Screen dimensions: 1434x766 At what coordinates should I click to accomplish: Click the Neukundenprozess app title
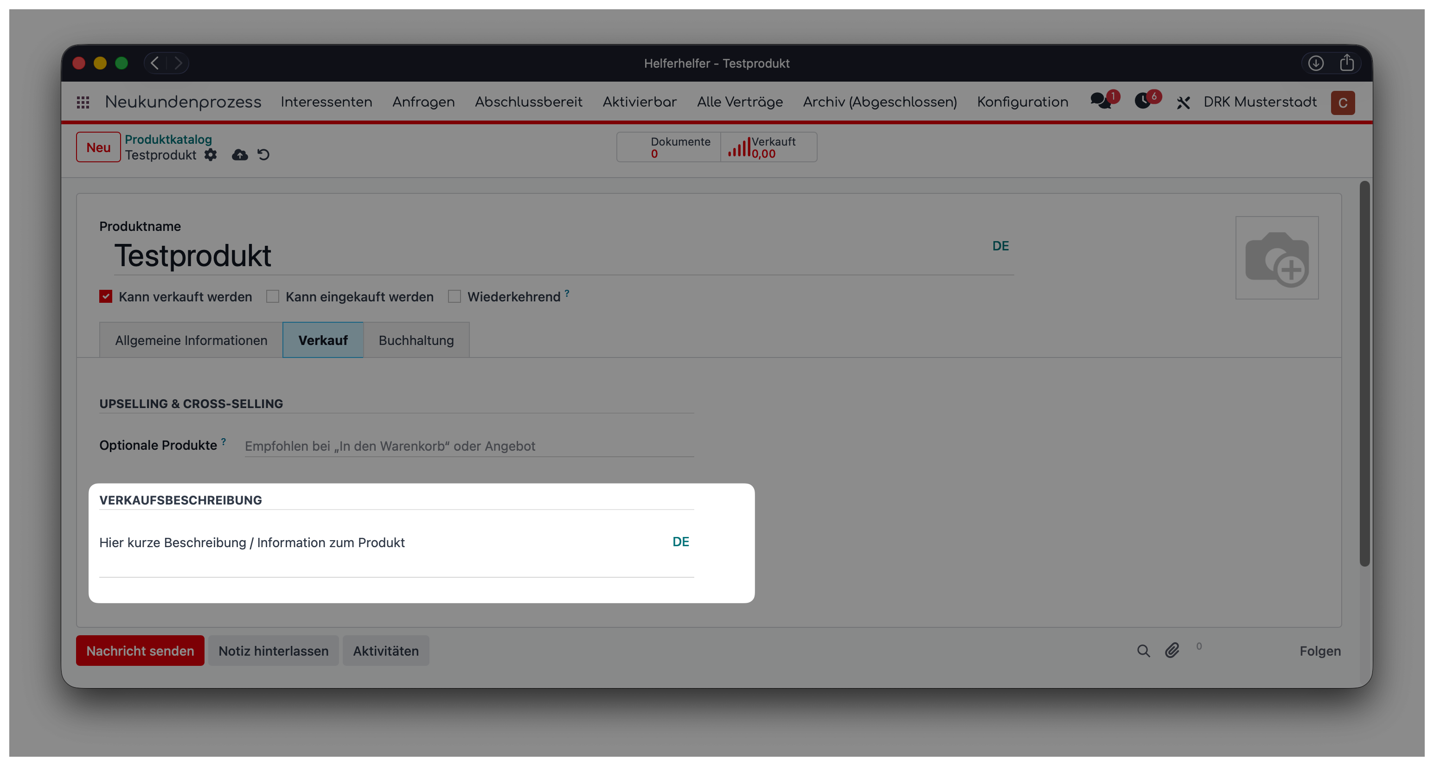click(183, 102)
